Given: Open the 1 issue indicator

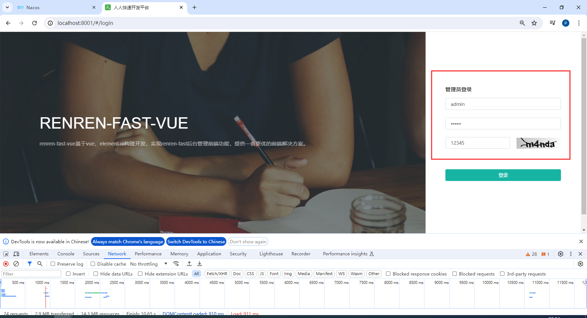Looking at the screenshot, I should coord(546,254).
